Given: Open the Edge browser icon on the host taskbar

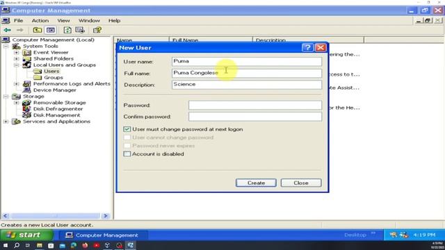Looking at the screenshot, I should 74,245.
